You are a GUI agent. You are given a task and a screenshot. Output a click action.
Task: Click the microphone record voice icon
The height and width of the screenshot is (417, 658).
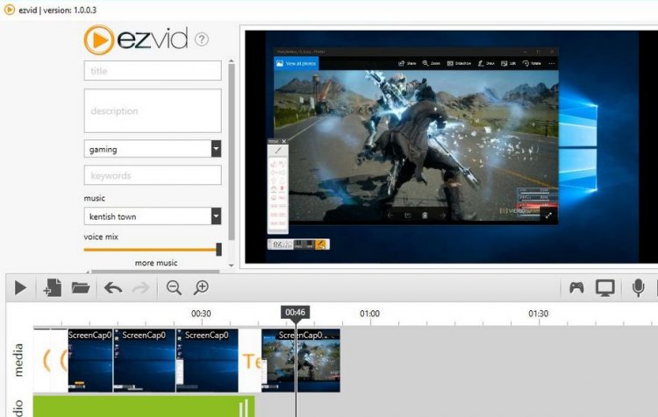(x=639, y=287)
